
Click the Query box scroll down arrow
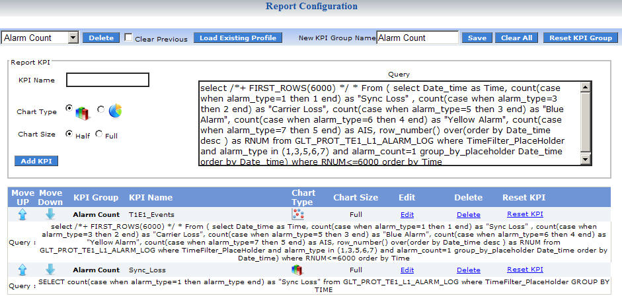585,160
